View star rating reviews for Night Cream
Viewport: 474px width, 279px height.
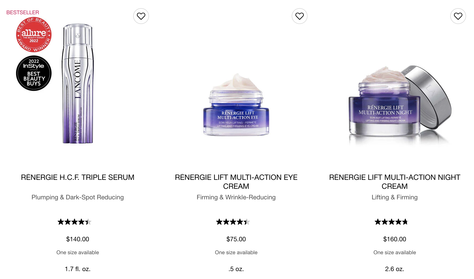(x=392, y=222)
